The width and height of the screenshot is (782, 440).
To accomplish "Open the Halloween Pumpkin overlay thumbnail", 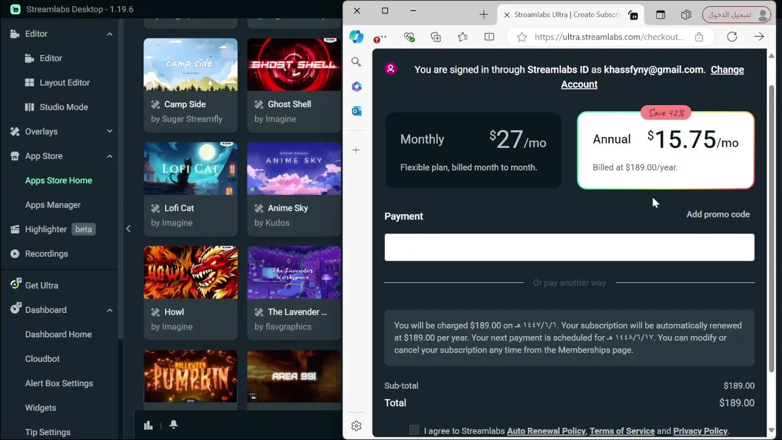I will coord(191,376).
